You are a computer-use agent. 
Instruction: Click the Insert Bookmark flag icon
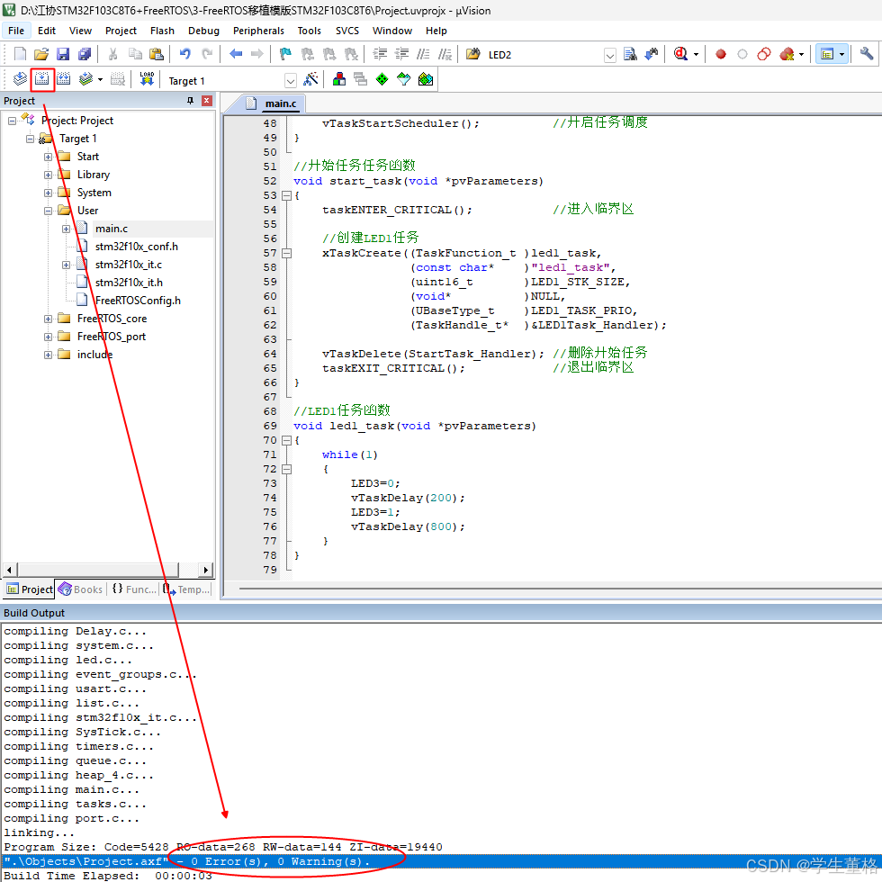click(x=286, y=54)
